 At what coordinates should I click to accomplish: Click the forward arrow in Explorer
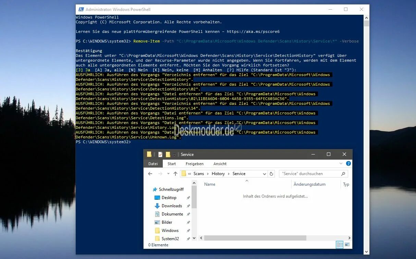(x=160, y=174)
